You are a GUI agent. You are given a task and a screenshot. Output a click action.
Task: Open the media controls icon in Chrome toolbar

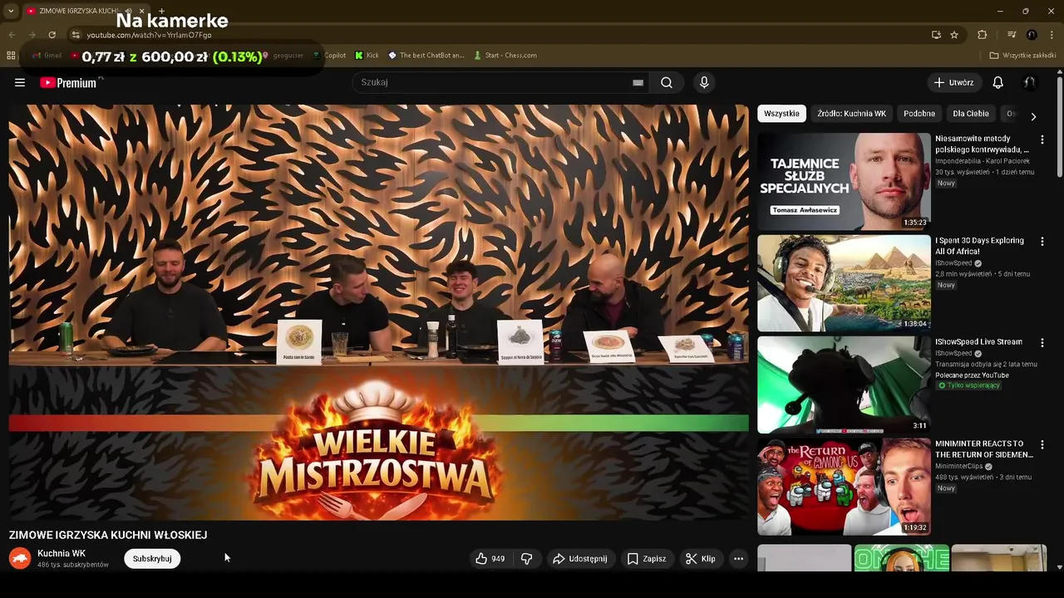(1012, 35)
